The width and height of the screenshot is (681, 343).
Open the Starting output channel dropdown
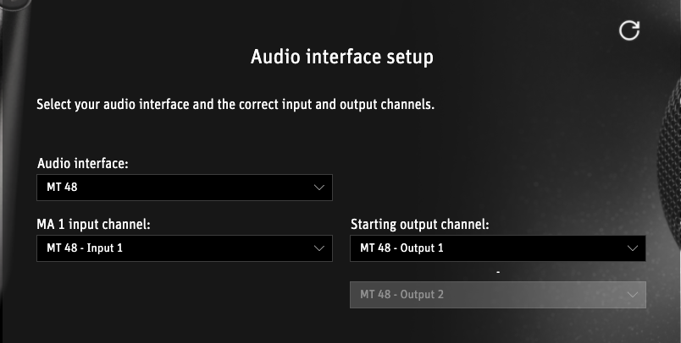(x=497, y=248)
